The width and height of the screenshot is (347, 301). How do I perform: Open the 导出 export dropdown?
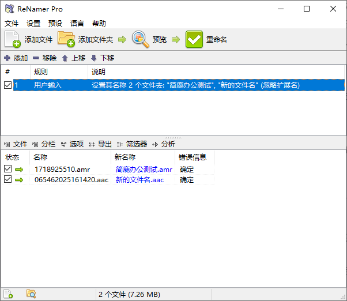point(100,144)
